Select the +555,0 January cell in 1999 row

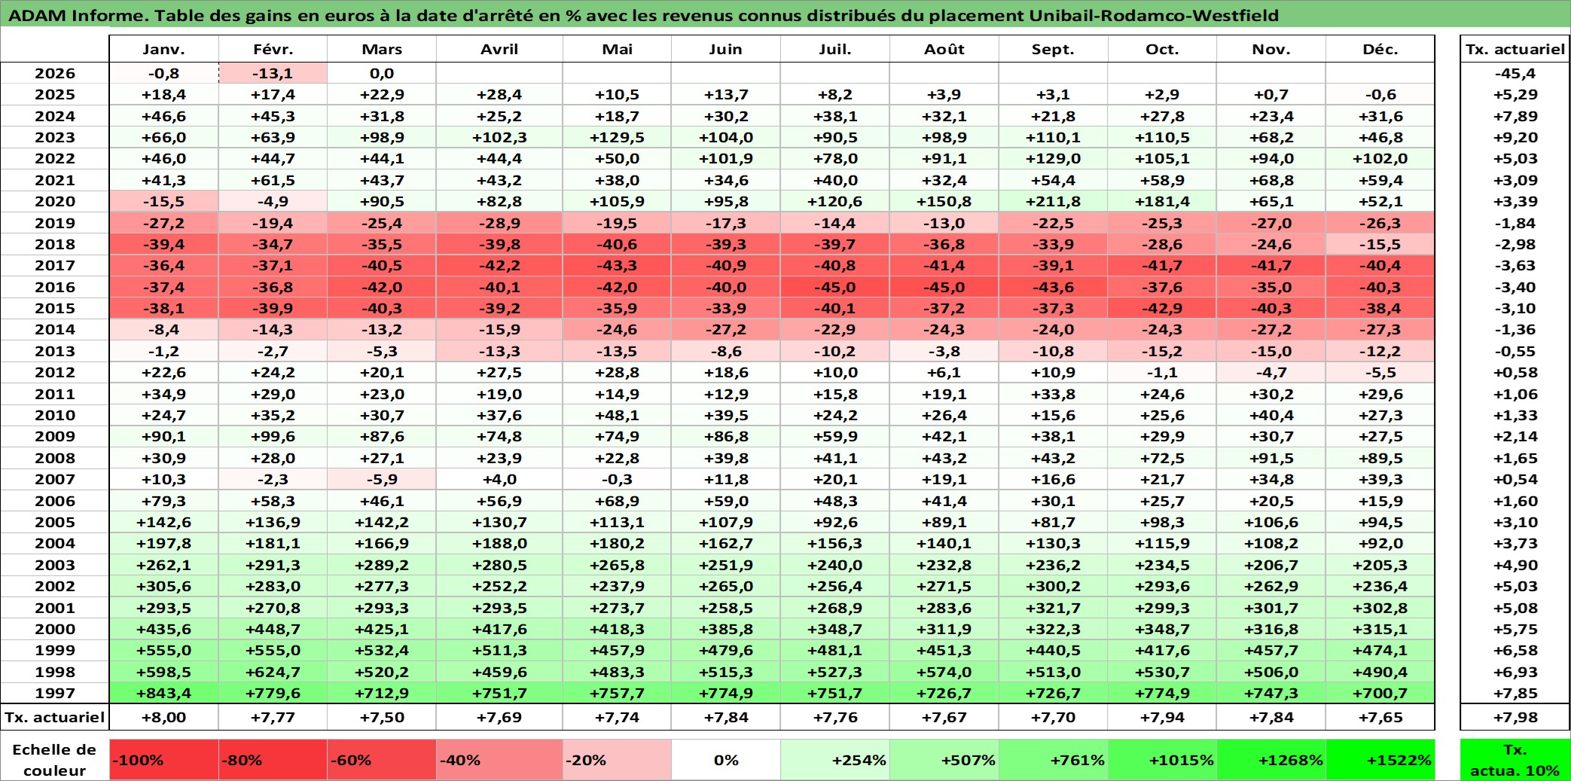click(x=163, y=650)
